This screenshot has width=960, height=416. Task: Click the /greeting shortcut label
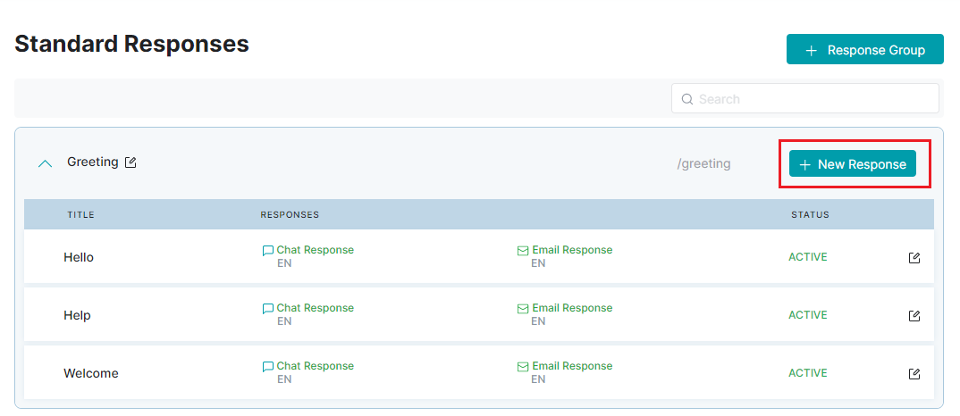coord(703,164)
